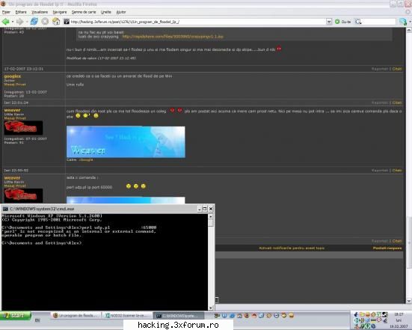Image resolution: width=412 pixels, height=330 pixels.
Task: Open weaver's profile in the first weaver post
Action: pos(12,110)
